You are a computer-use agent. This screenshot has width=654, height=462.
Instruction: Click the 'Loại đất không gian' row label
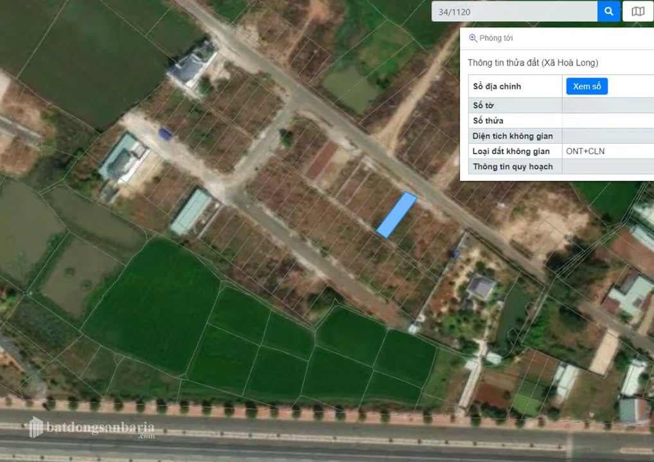[511, 151]
